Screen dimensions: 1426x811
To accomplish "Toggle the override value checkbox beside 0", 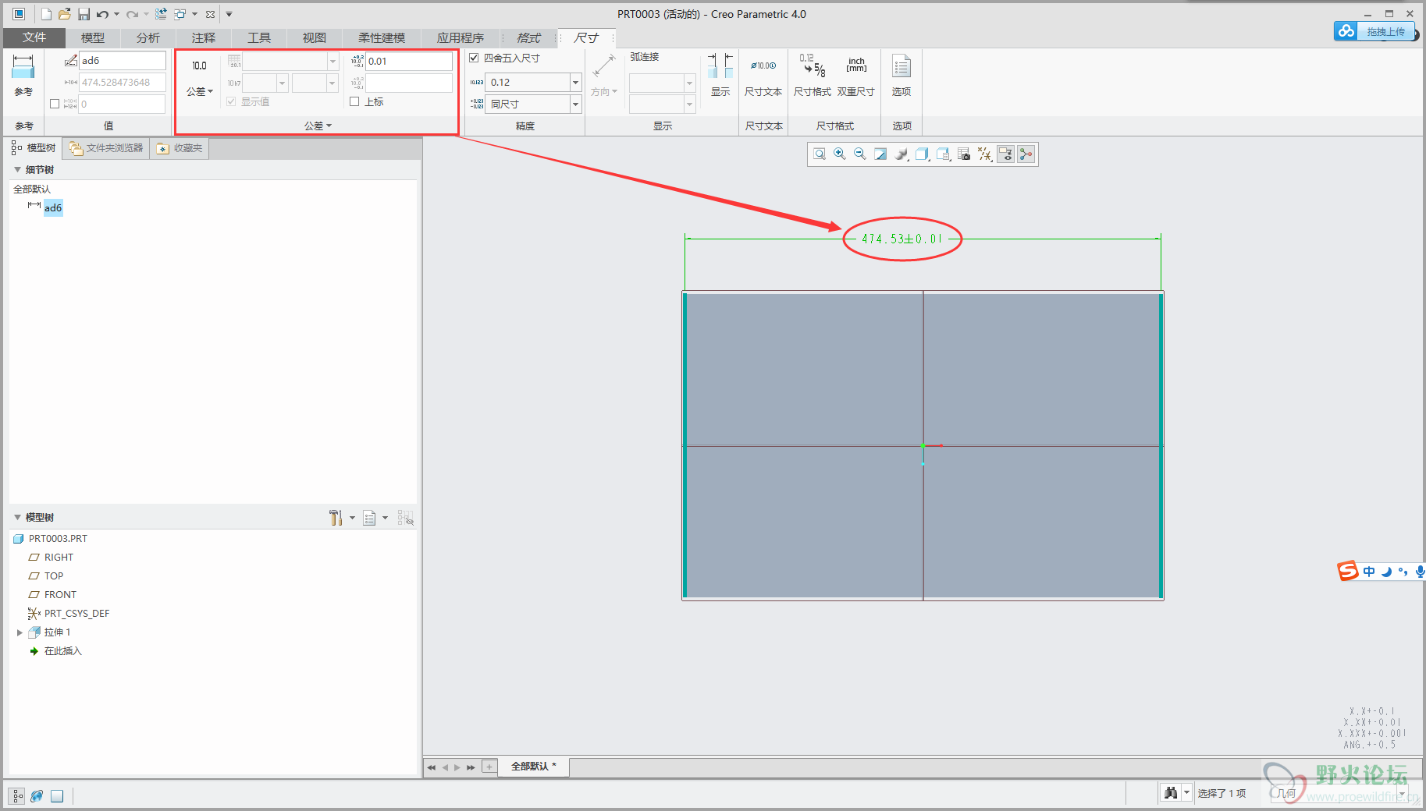I will (x=55, y=104).
